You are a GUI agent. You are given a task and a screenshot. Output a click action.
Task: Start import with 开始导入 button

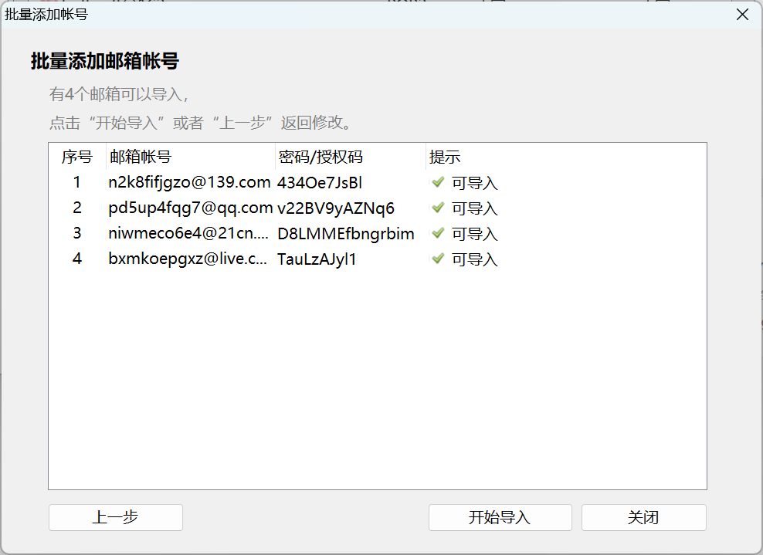pos(500,517)
